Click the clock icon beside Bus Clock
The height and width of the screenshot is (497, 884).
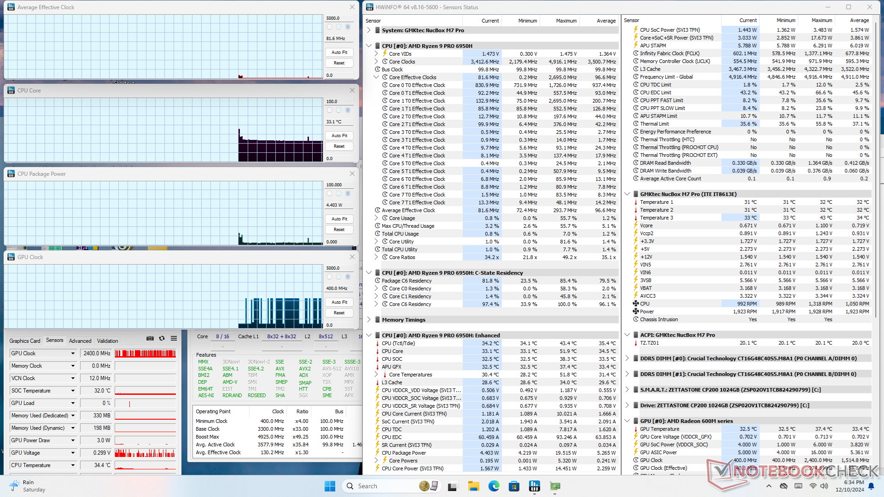coord(377,69)
